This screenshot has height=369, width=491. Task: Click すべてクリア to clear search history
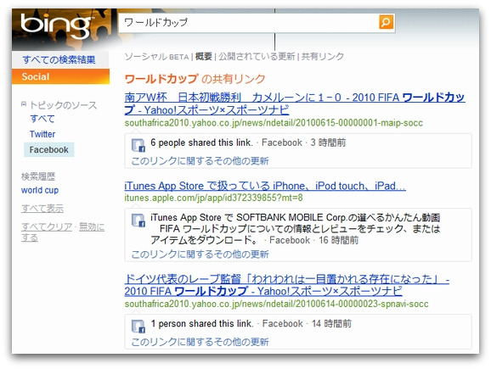click(x=47, y=226)
